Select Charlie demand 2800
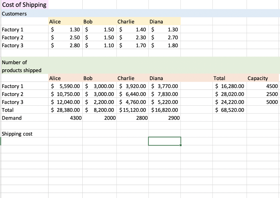 (x=133, y=118)
